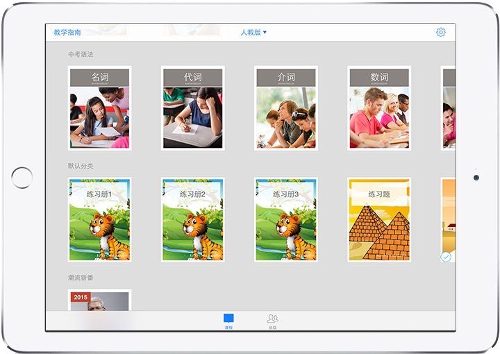Open the 代词 grammar book
500x354 pixels.
(192, 108)
